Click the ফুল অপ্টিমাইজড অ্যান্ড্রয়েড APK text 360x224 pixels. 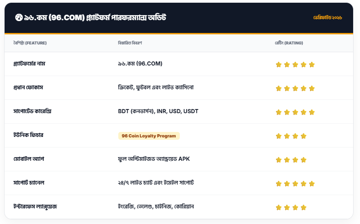click(x=154, y=159)
